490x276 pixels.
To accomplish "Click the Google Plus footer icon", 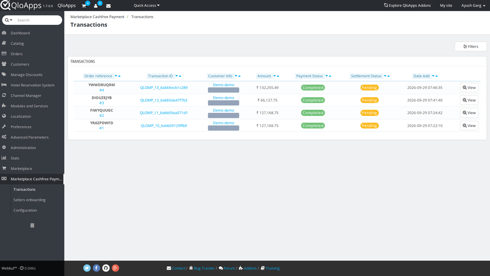I will tap(115, 268).
